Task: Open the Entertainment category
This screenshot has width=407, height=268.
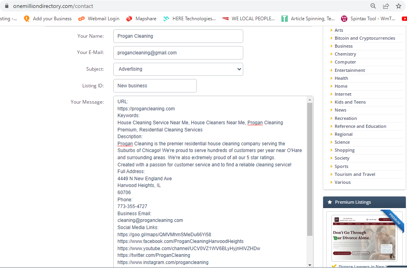Action: click(x=350, y=70)
